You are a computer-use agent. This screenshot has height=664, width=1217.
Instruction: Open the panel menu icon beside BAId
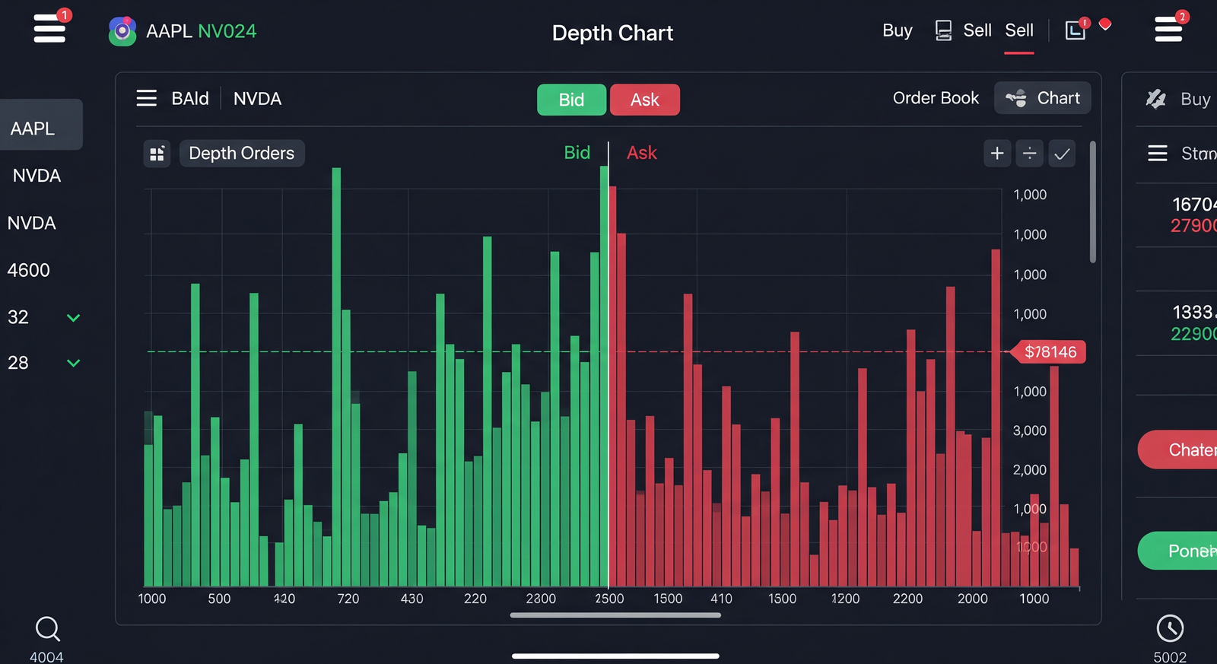pyautogui.click(x=146, y=98)
